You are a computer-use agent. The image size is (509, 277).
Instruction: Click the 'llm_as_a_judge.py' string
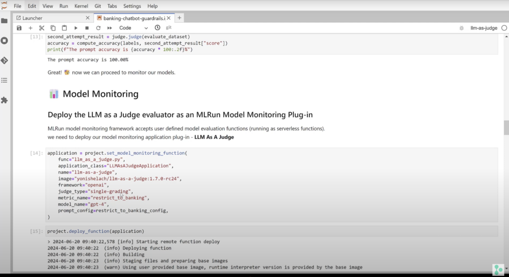97,159
